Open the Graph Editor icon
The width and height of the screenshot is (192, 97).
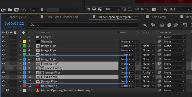point(184,25)
